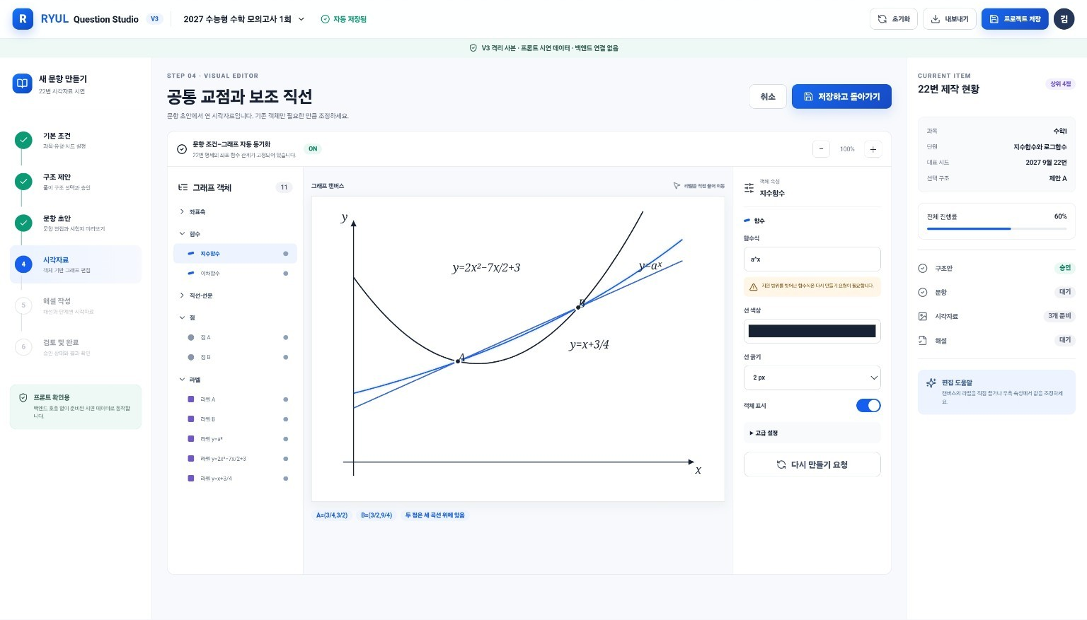Click the 문항 초안 step checkmark icon
This screenshot has height=620, width=1087.
tap(23, 223)
